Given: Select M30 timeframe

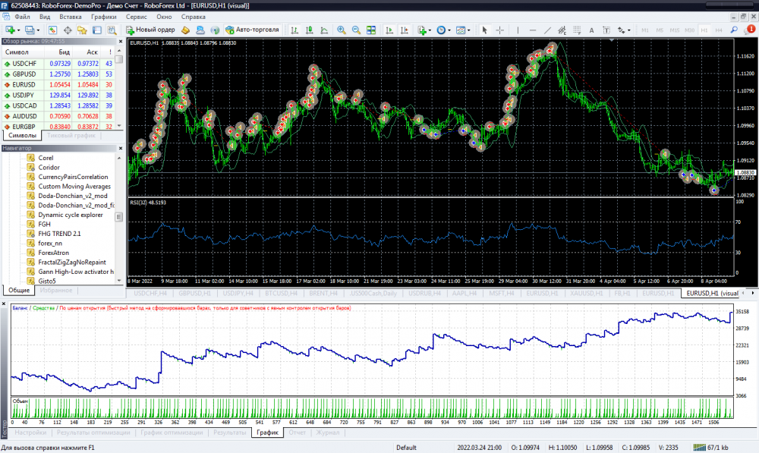Looking at the screenshot, I should coord(689,30).
